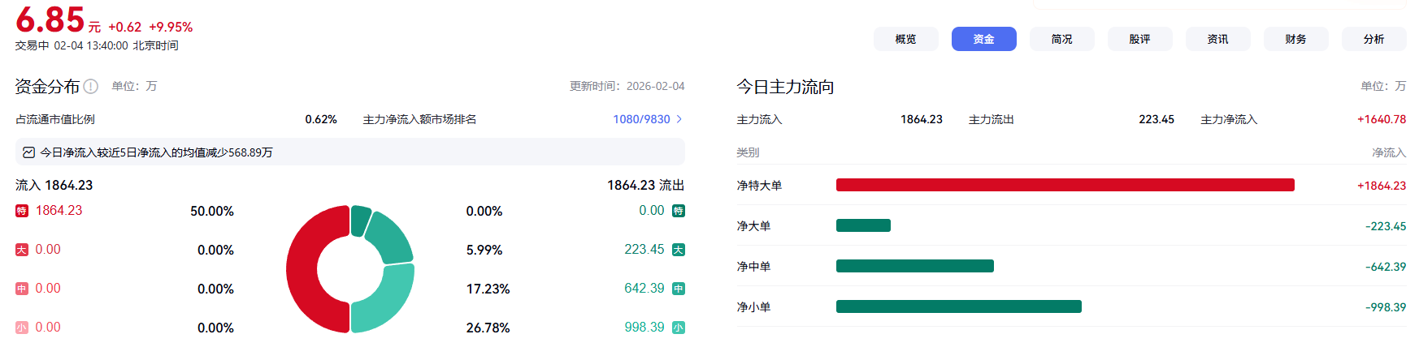1419x347 pixels.
Task: Go to the 资讯 tab
Action: coord(1217,39)
